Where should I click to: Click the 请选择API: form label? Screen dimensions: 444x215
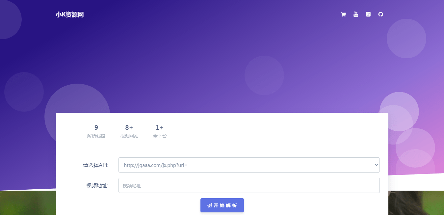click(96, 165)
